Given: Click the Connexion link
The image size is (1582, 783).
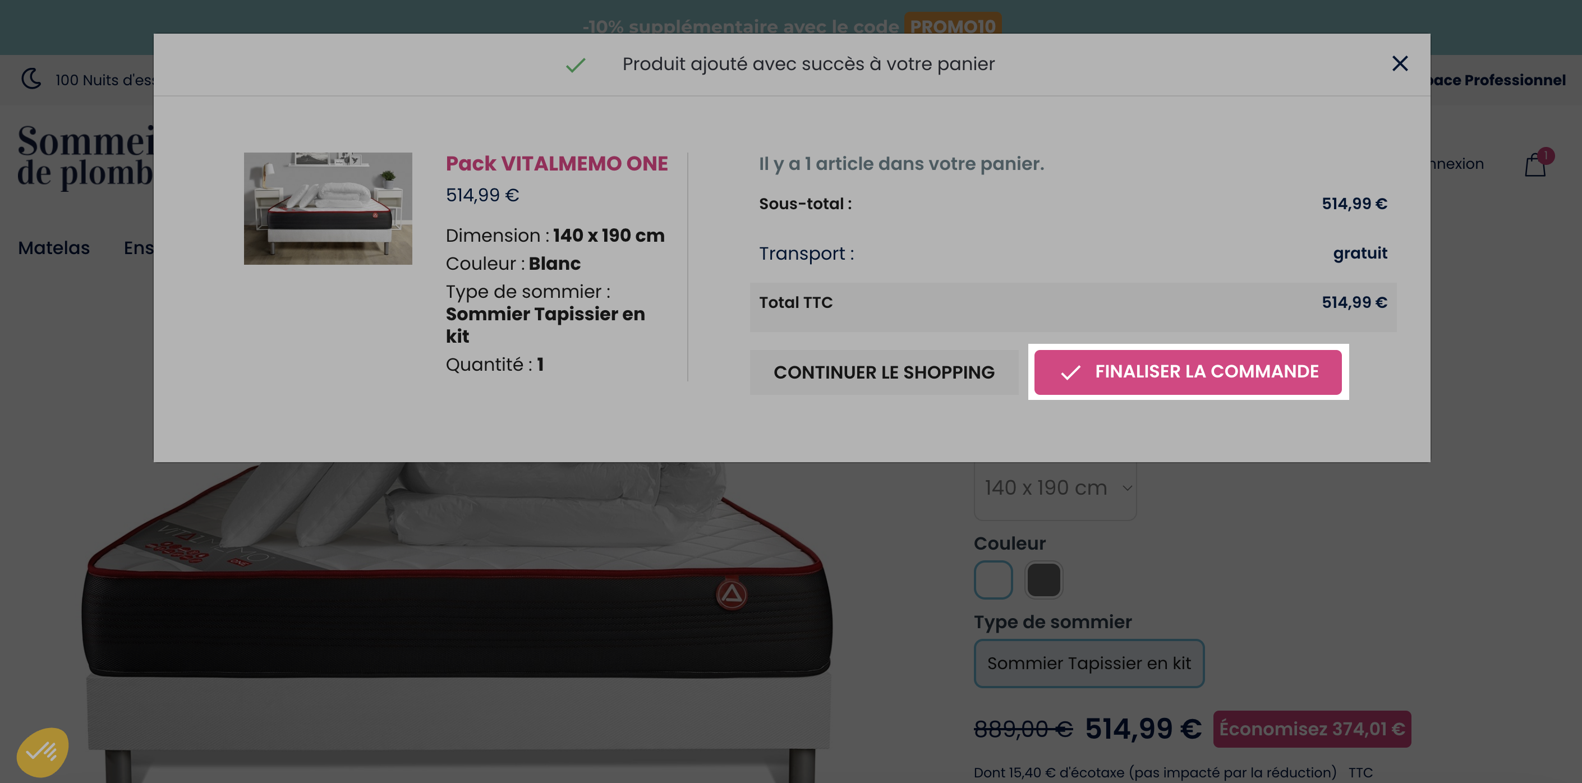Looking at the screenshot, I should click(x=1457, y=164).
